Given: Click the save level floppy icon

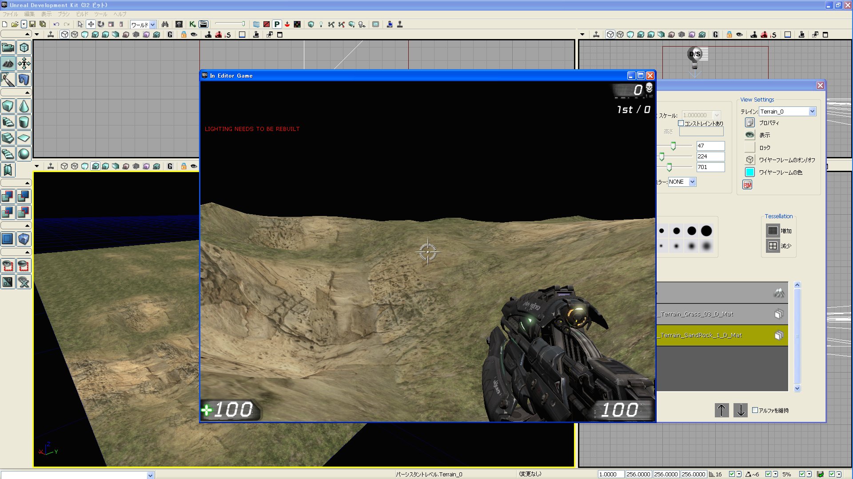Looking at the screenshot, I should pos(32,24).
